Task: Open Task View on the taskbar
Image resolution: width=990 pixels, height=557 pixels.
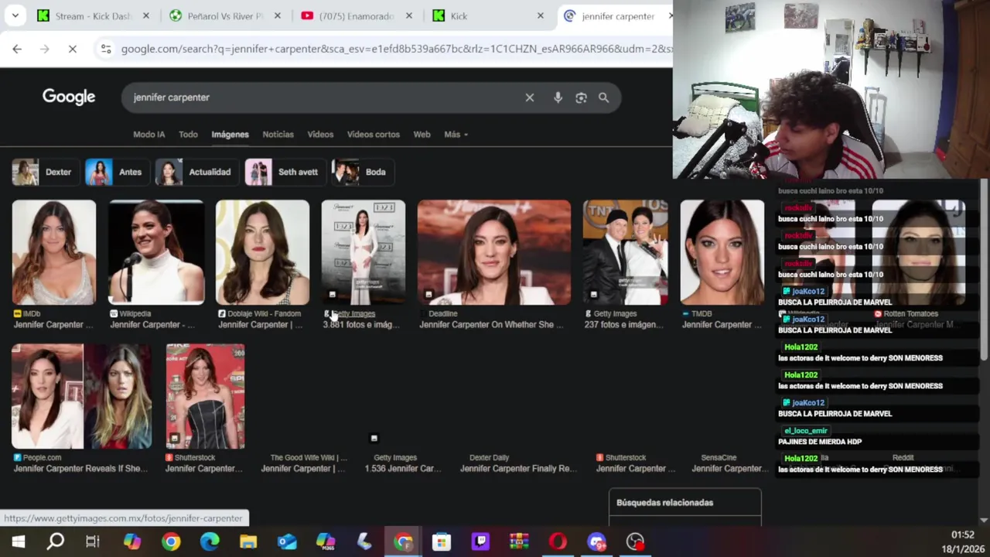Action: 93,542
